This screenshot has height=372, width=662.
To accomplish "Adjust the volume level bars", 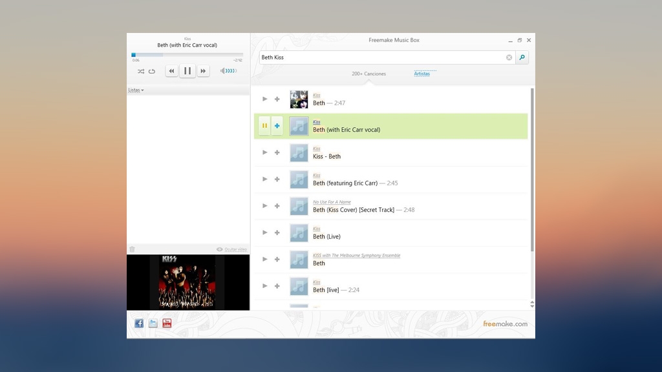I will (231, 71).
